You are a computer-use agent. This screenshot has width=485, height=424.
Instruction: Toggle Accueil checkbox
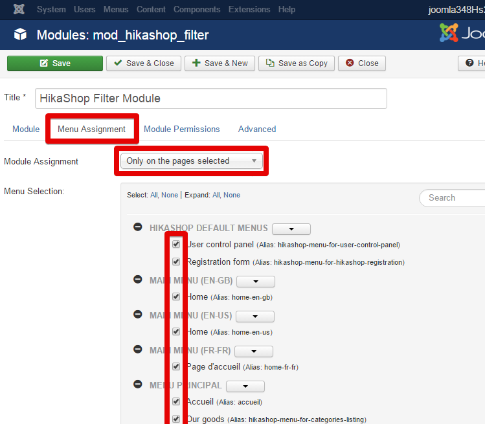tap(176, 401)
